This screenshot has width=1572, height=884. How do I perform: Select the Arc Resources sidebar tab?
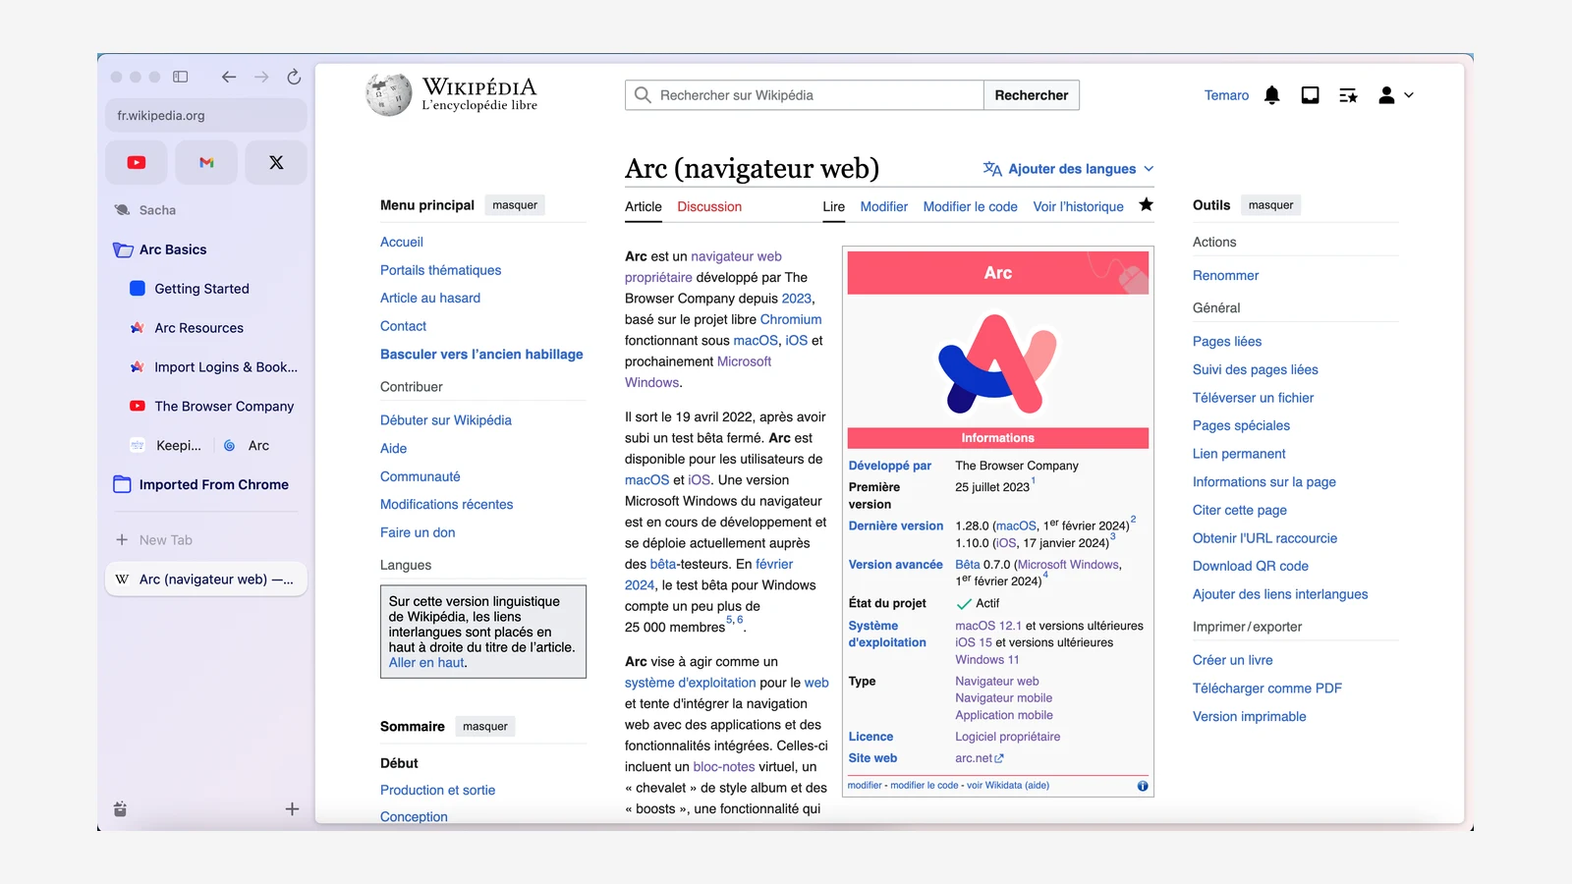tap(198, 328)
